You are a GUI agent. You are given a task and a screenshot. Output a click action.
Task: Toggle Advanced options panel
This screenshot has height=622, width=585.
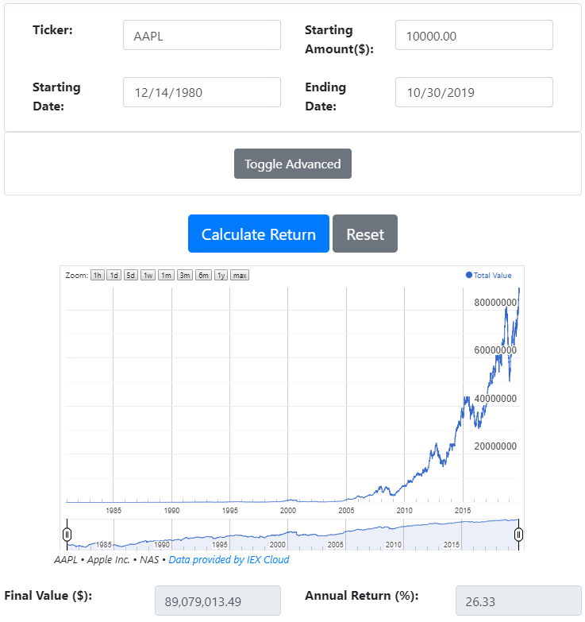click(293, 164)
